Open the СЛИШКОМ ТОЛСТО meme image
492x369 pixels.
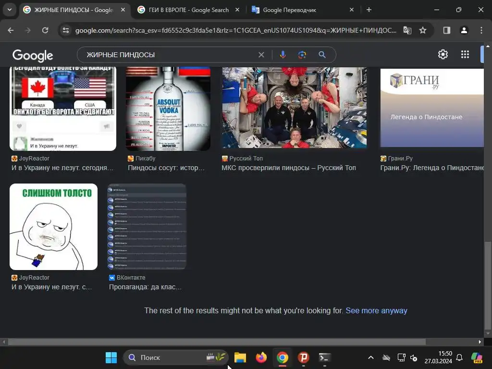[x=54, y=227]
